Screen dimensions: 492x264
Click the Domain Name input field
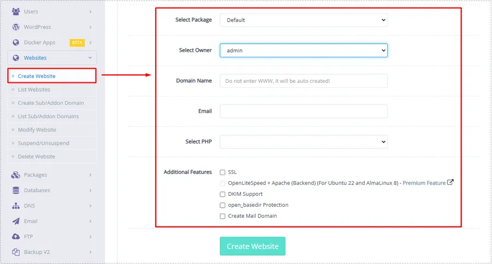303,81
